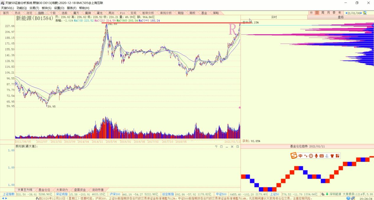The height and width of the screenshot is (200, 374).
Task: Open the 交易(T) menu
Action: (34, 8)
